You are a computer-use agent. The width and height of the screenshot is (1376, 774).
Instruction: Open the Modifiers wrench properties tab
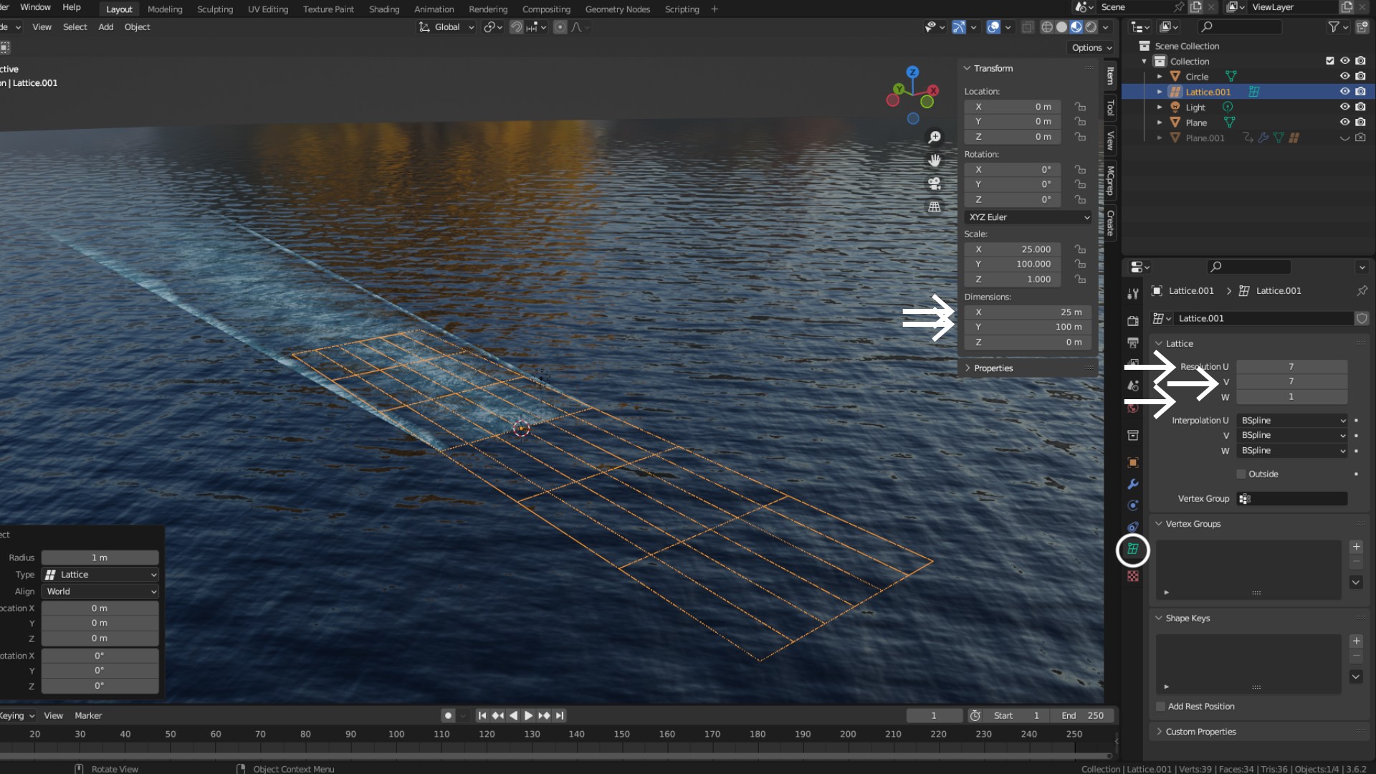[x=1133, y=484]
